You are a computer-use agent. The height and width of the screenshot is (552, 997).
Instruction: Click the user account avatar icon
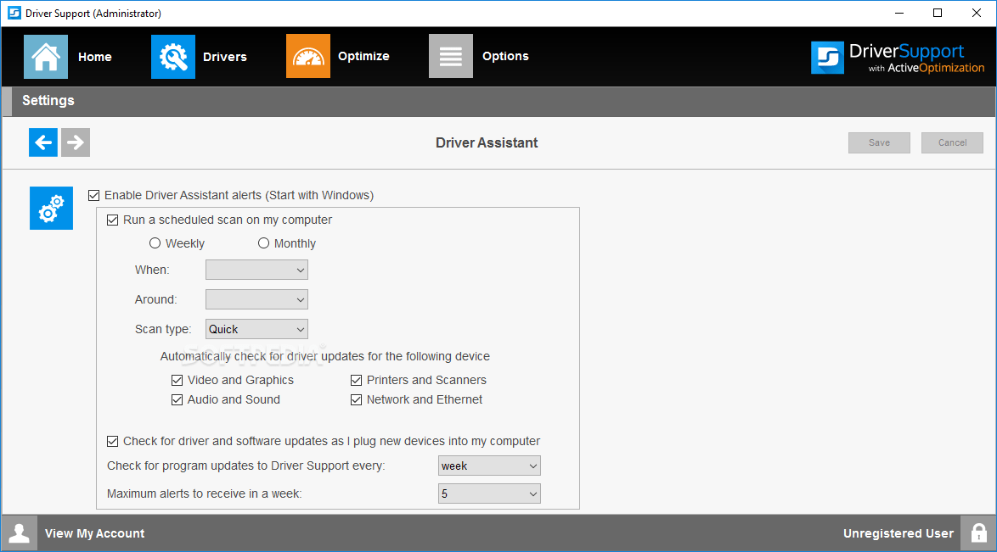(x=19, y=533)
